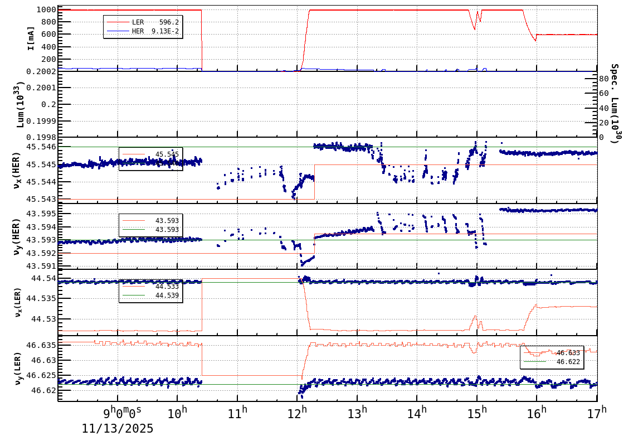Image resolution: width=643 pixels, height=436 pixels.
Task: Select the Lum(10^33) axis label
Action: click(21, 105)
